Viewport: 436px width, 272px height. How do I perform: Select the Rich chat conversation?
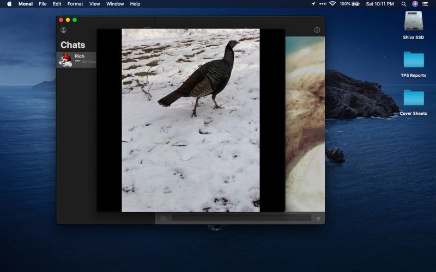(76, 60)
